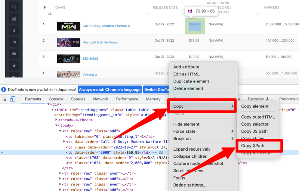Click the upward arrow sidebar icon
This screenshot has width=299, height=191.
(14, 30)
